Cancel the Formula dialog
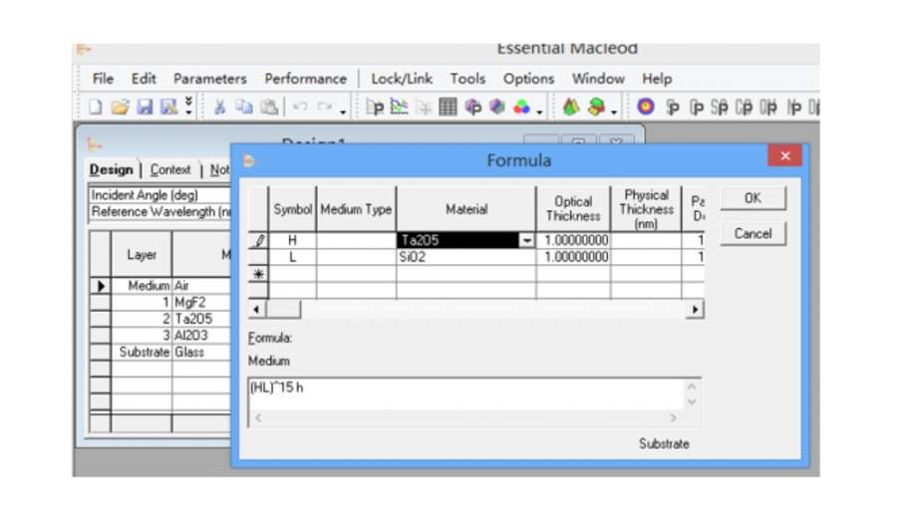 [x=752, y=233]
